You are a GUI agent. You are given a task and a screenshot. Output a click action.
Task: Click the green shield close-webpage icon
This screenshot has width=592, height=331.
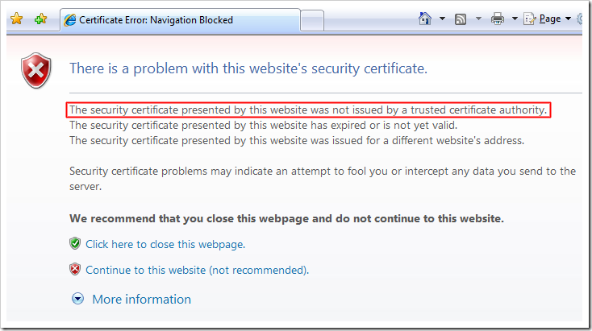75,243
